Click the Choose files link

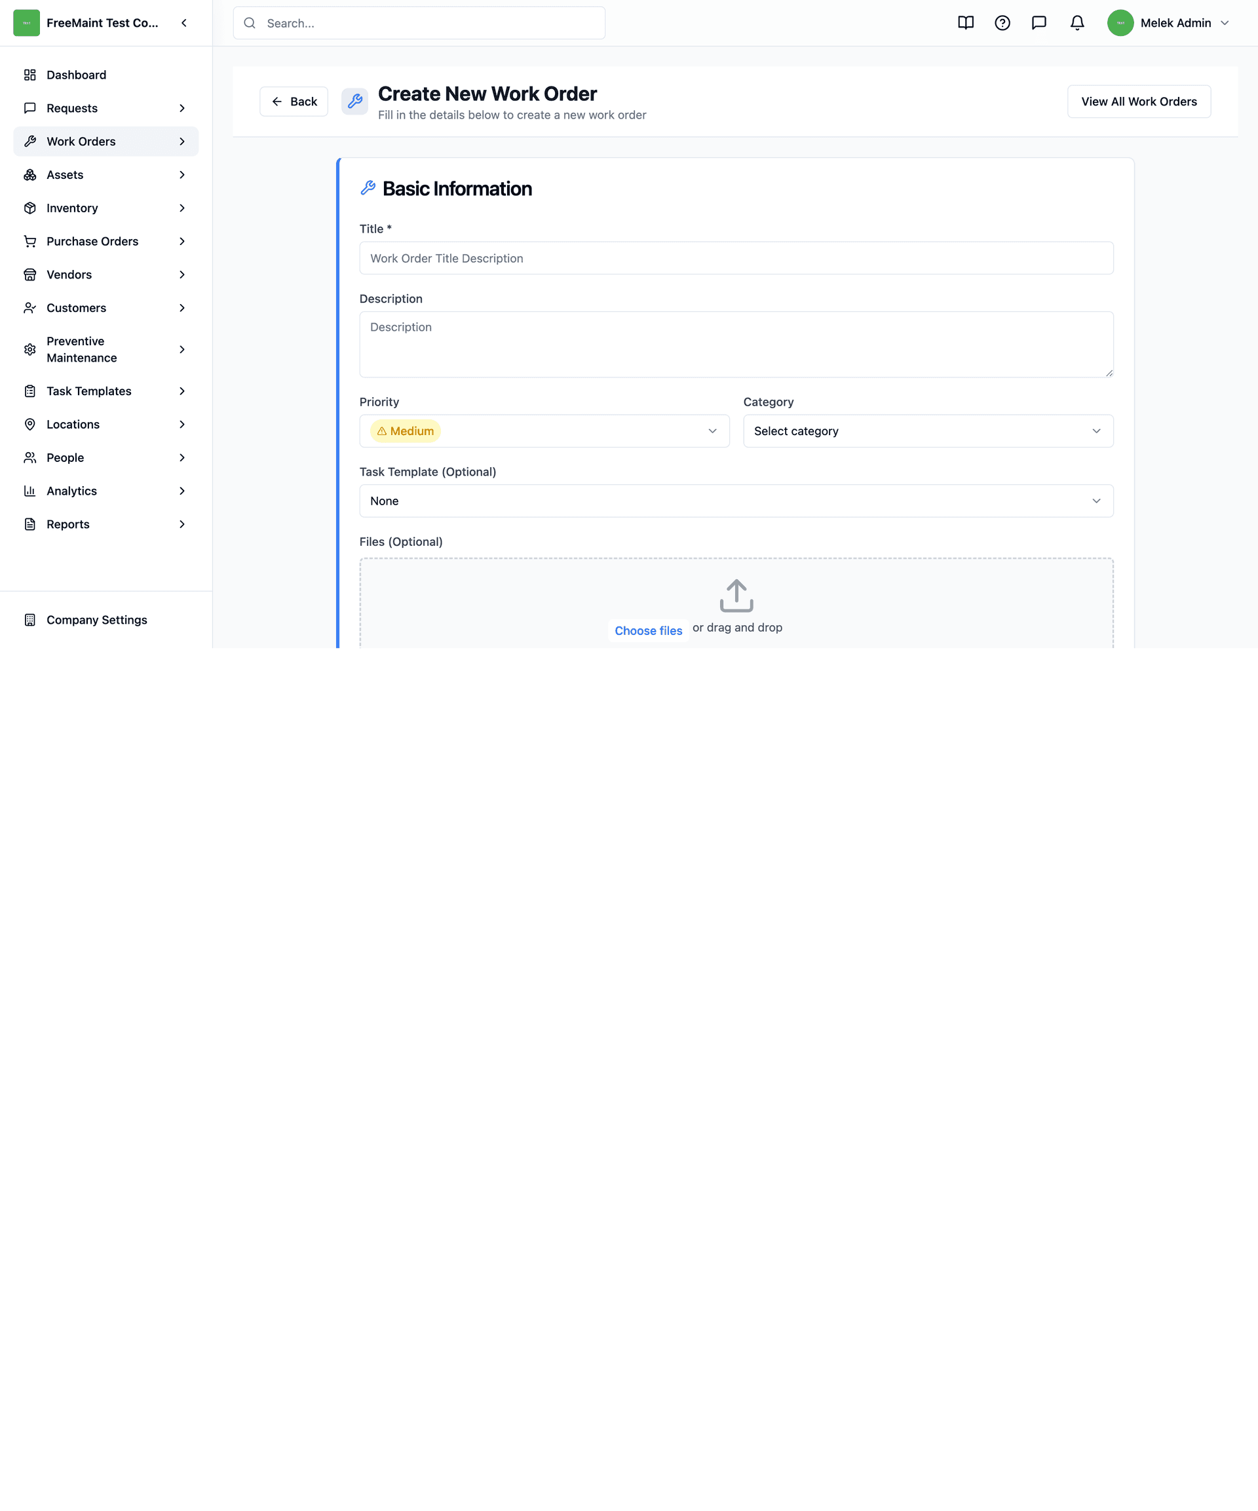pos(648,630)
